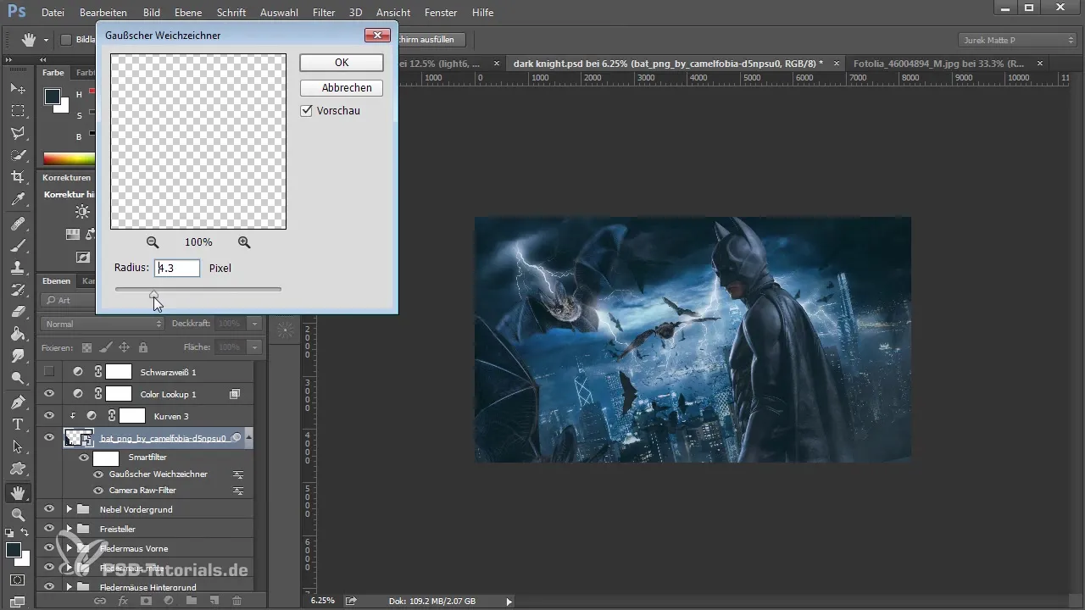
Task: Click the Radius slider handle
Action: 153,293
